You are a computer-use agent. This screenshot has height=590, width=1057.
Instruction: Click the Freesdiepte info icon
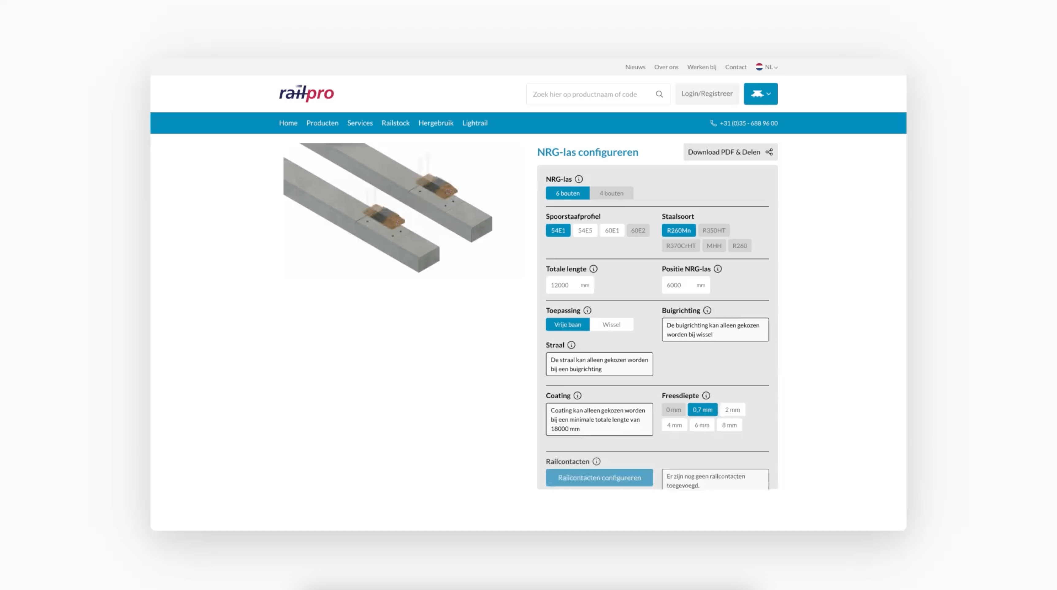706,396
